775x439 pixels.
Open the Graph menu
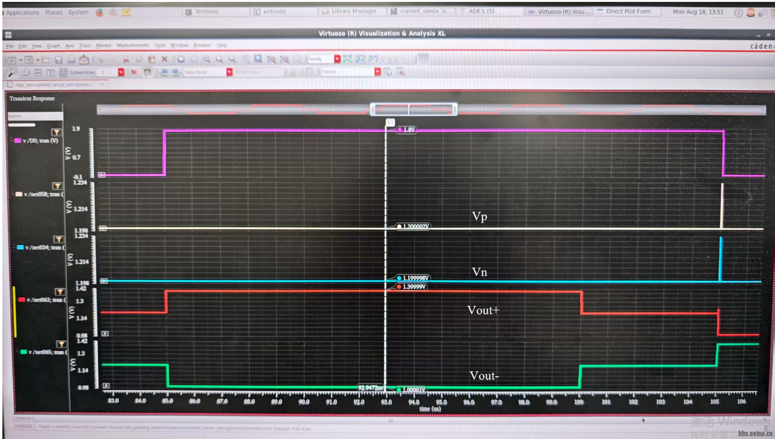[x=54, y=46]
